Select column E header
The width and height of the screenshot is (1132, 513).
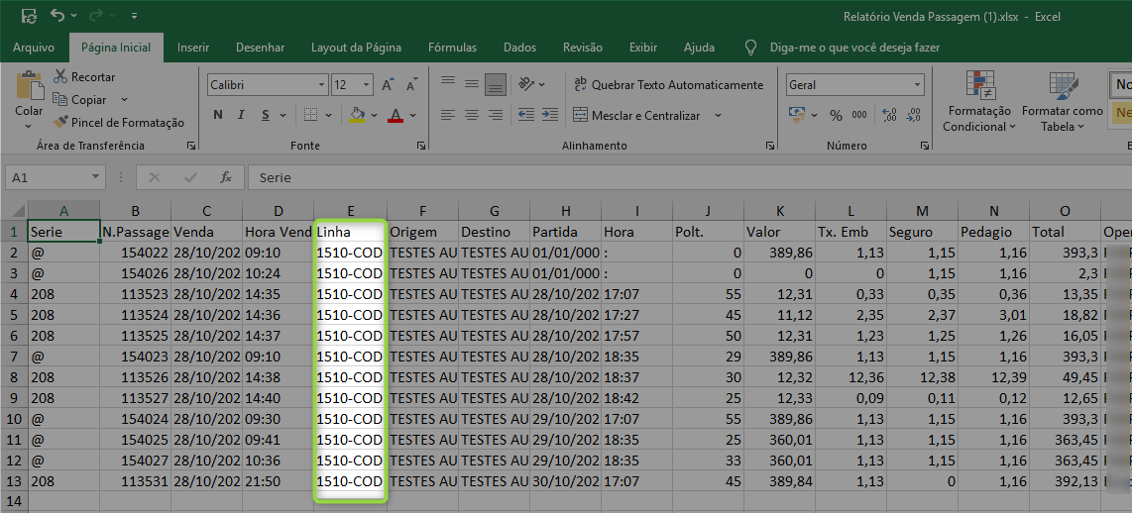(351, 210)
